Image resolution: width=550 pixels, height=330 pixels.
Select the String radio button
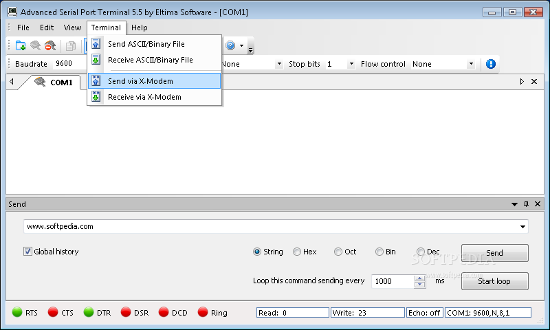tap(257, 252)
